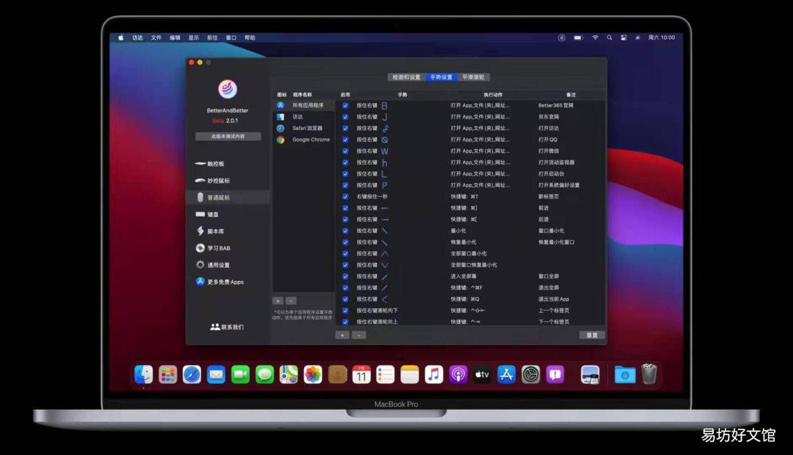Open the 前往 menu
Image resolution: width=793 pixels, height=455 pixels.
click(x=212, y=38)
